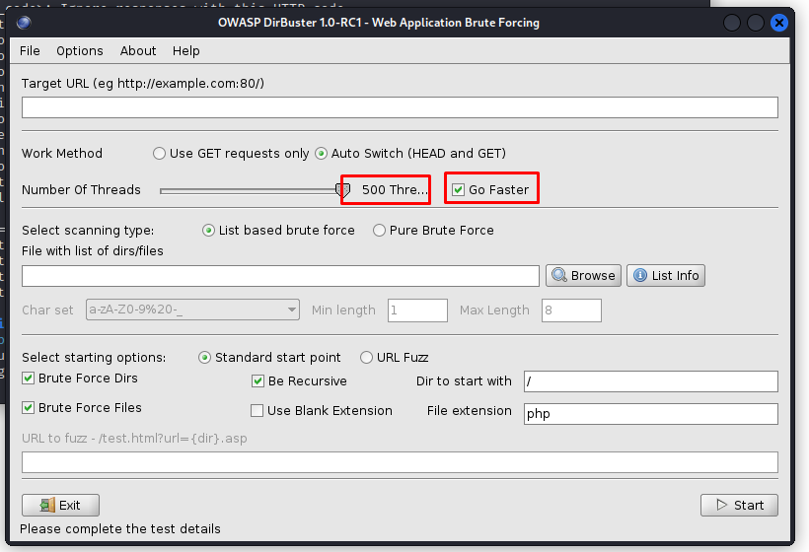Click the File extension field
The image size is (809, 552).
pyautogui.click(x=650, y=414)
